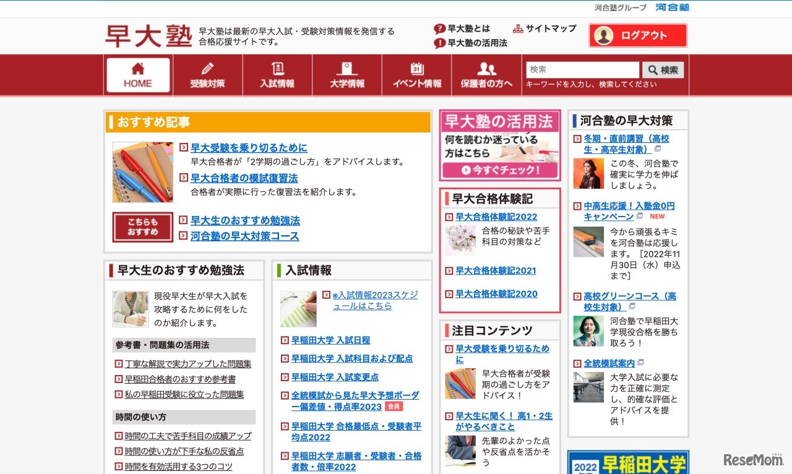Open 時間の使い方が下手な私の反省点 link
The height and width of the screenshot is (474, 792).
[x=184, y=452]
